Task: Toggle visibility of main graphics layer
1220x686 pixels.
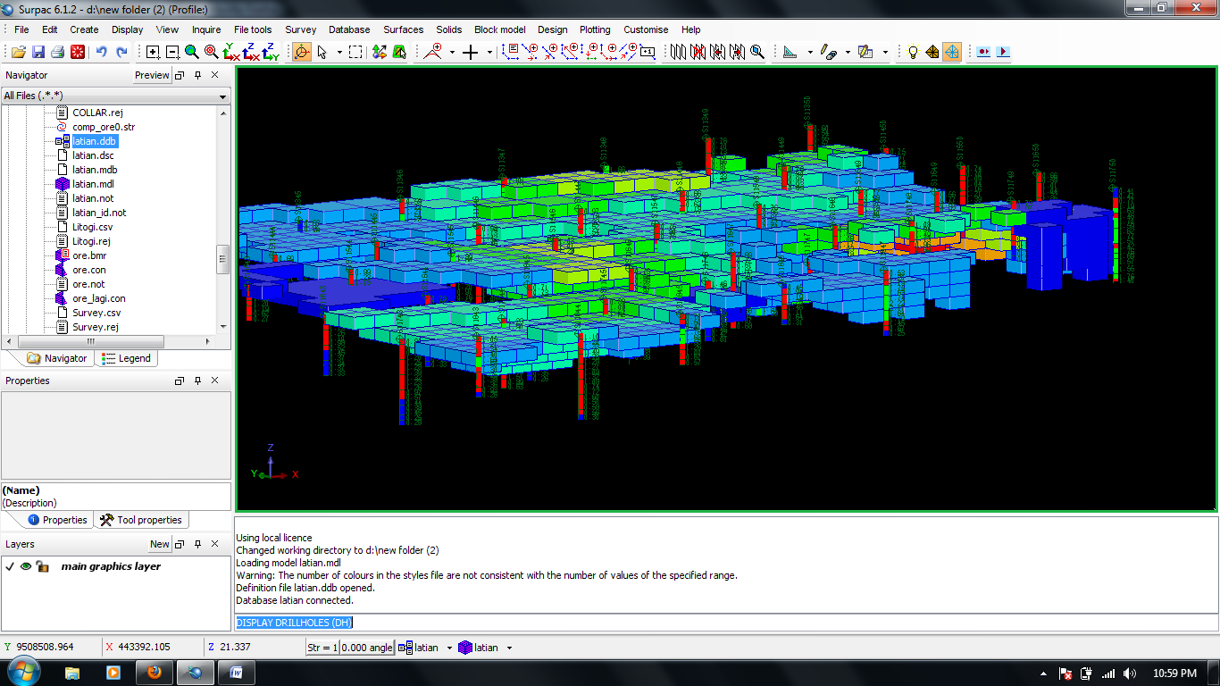Action: [25, 566]
